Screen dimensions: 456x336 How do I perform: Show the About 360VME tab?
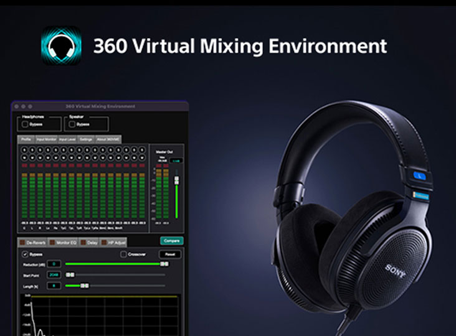pos(108,139)
